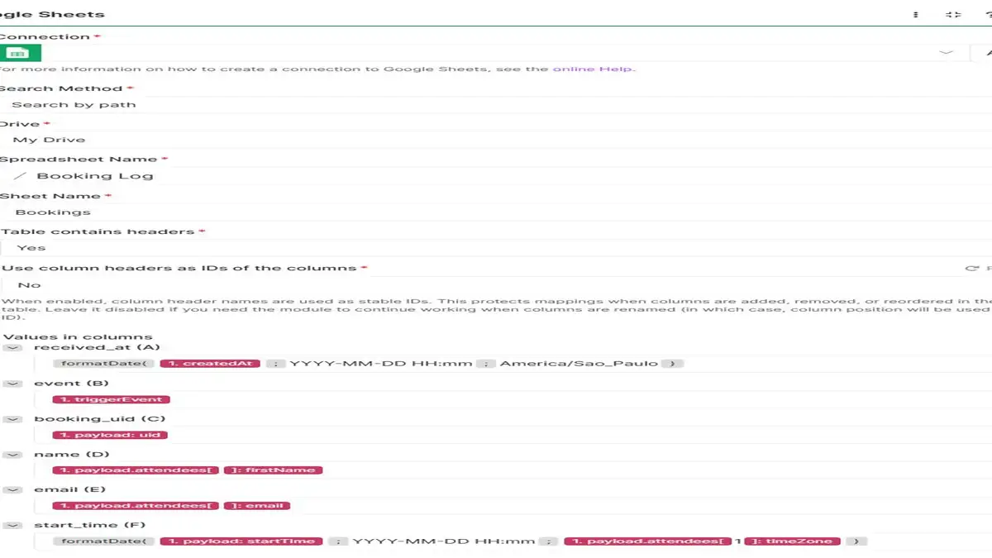Open the three-dot module options menu
Screen dimensions: 992x558
pos(916,14)
